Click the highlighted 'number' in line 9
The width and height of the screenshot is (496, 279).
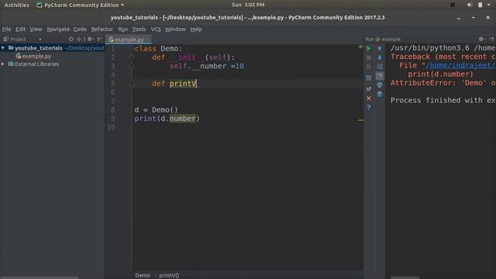tap(183, 119)
